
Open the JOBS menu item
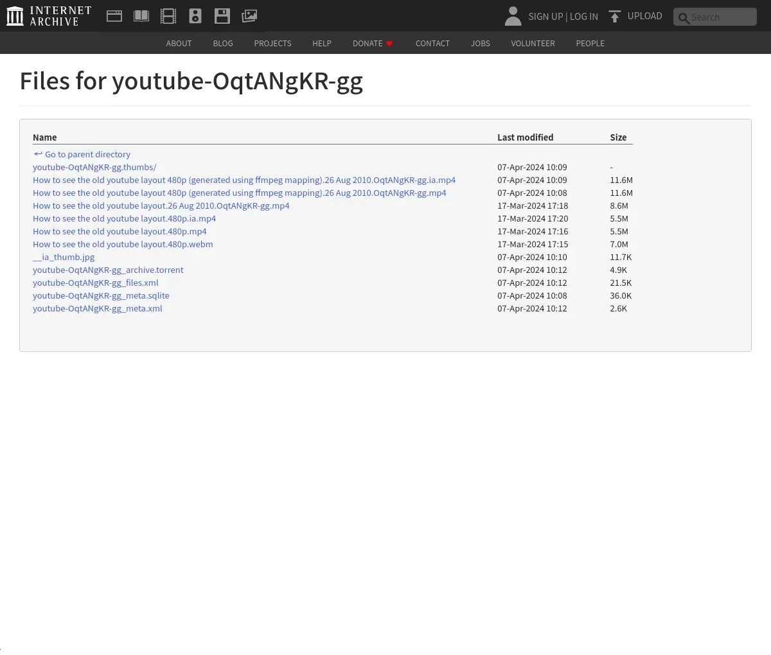tap(481, 44)
